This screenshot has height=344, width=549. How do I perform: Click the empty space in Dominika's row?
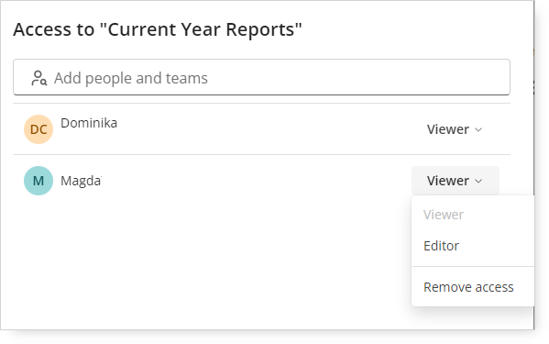pyautogui.click(x=266, y=129)
